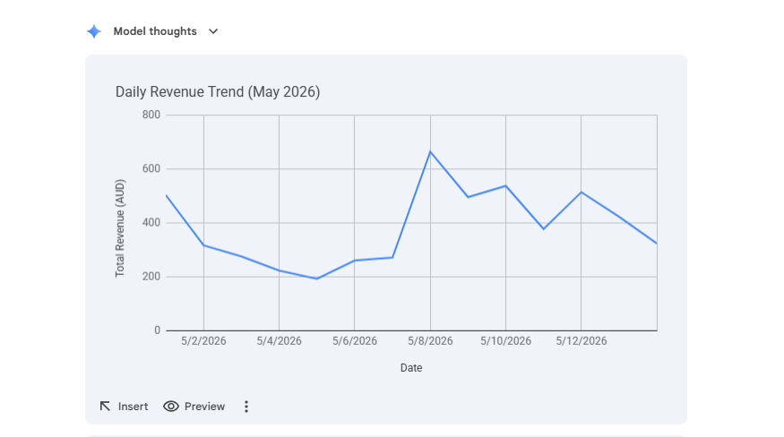The image size is (784, 437).
Task: Click the peak point at 5/8/2026
Action: tap(430, 151)
